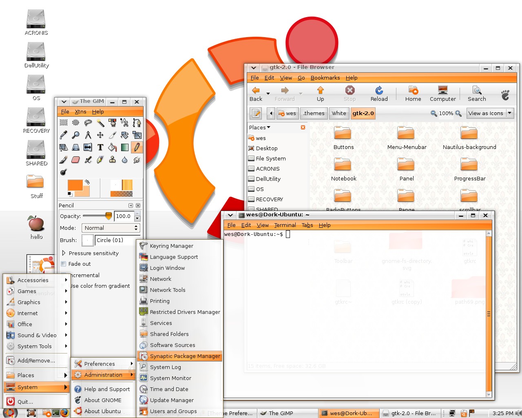The image size is (522, 418).
Task: Open the Mode dropdown showing Normal
Action: (111, 228)
